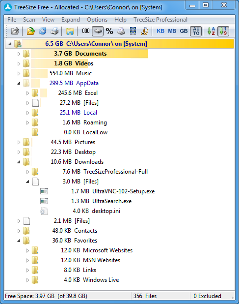Click the Sort by name A-Z icon
This screenshot has height=304, width=239.
(x=211, y=31)
